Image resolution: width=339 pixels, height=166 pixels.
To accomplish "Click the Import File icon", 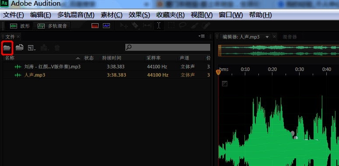I will pyautogui.click(x=19, y=47).
